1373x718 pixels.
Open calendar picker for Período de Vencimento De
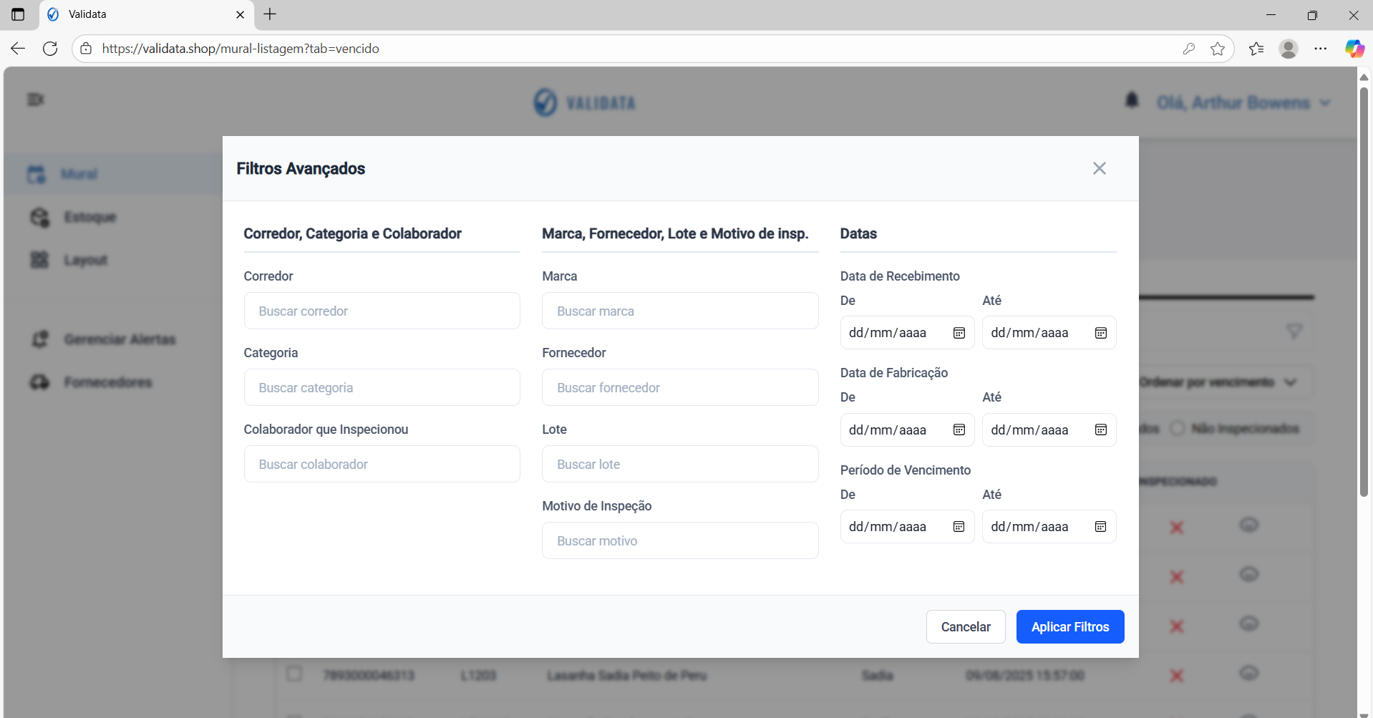pyautogui.click(x=959, y=527)
